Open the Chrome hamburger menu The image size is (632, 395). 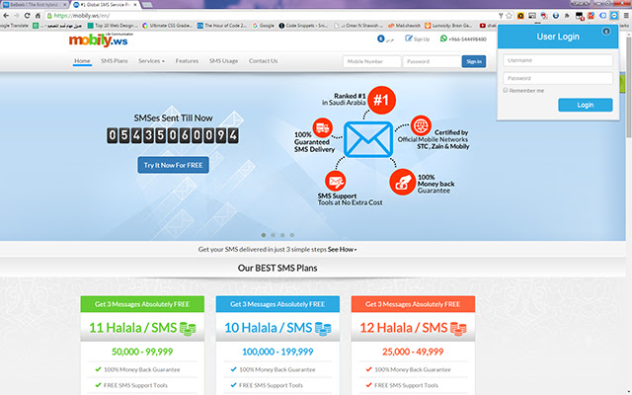pos(626,16)
